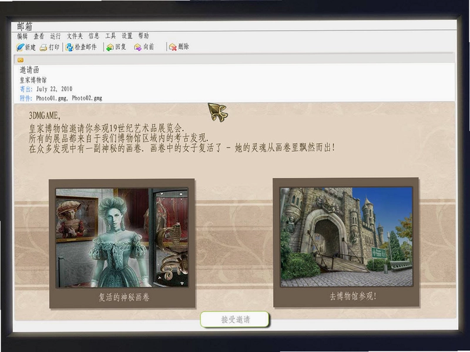
Task: Click the 附件 attachments label
Action: [x=26, y=98]
